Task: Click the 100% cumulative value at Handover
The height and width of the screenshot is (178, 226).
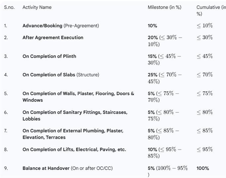Action: pyautogui.click(x=203, y=168)
